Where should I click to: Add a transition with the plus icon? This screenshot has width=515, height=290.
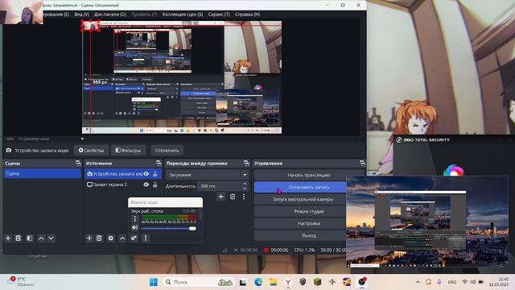tap(221, 197)
